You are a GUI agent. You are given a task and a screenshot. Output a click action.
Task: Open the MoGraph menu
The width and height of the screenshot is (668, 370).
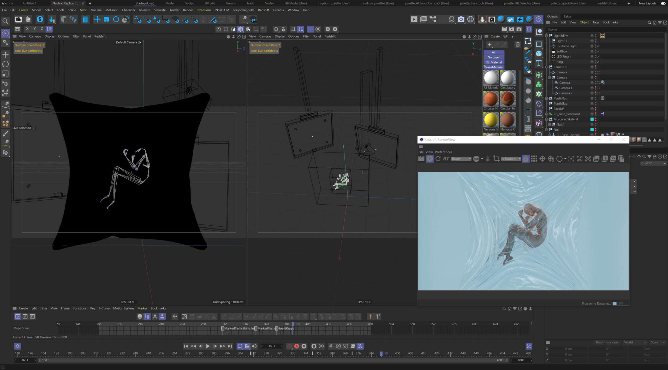tap(112, 10)
